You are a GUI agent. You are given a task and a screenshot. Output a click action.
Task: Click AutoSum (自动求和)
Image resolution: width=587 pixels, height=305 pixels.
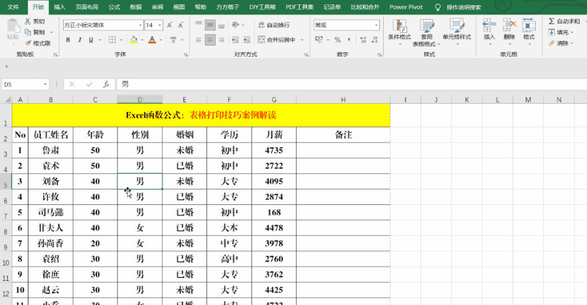click(x=564, y=22)
